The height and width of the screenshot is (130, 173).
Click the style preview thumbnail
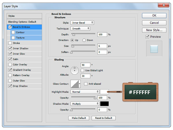click(154, 49)
